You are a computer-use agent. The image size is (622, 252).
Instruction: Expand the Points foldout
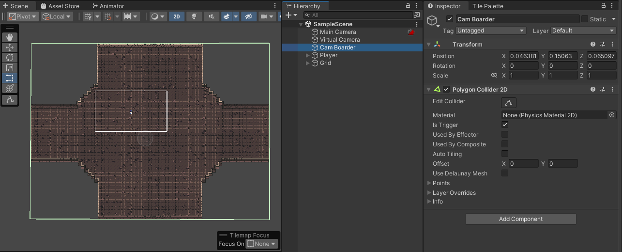click(x=429, y=183)
